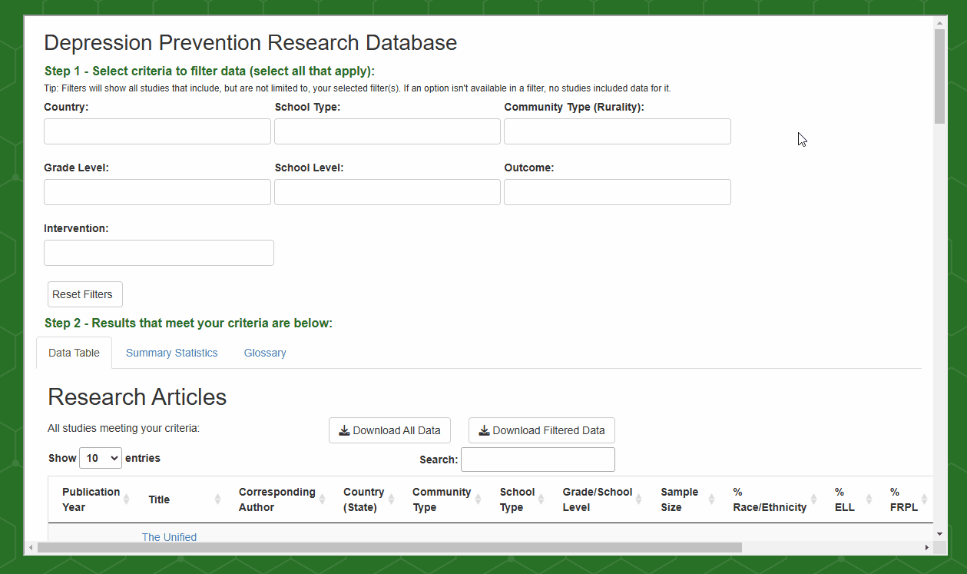Sort table by % FRPL
The width and height of the screenshot is (967, 574).
tap(905, 499)
